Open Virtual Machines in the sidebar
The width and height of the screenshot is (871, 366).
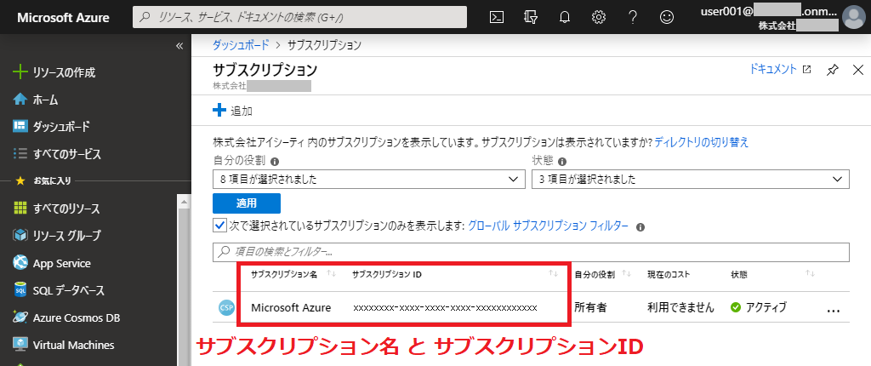pyautogui.click(x=63, y=345)
